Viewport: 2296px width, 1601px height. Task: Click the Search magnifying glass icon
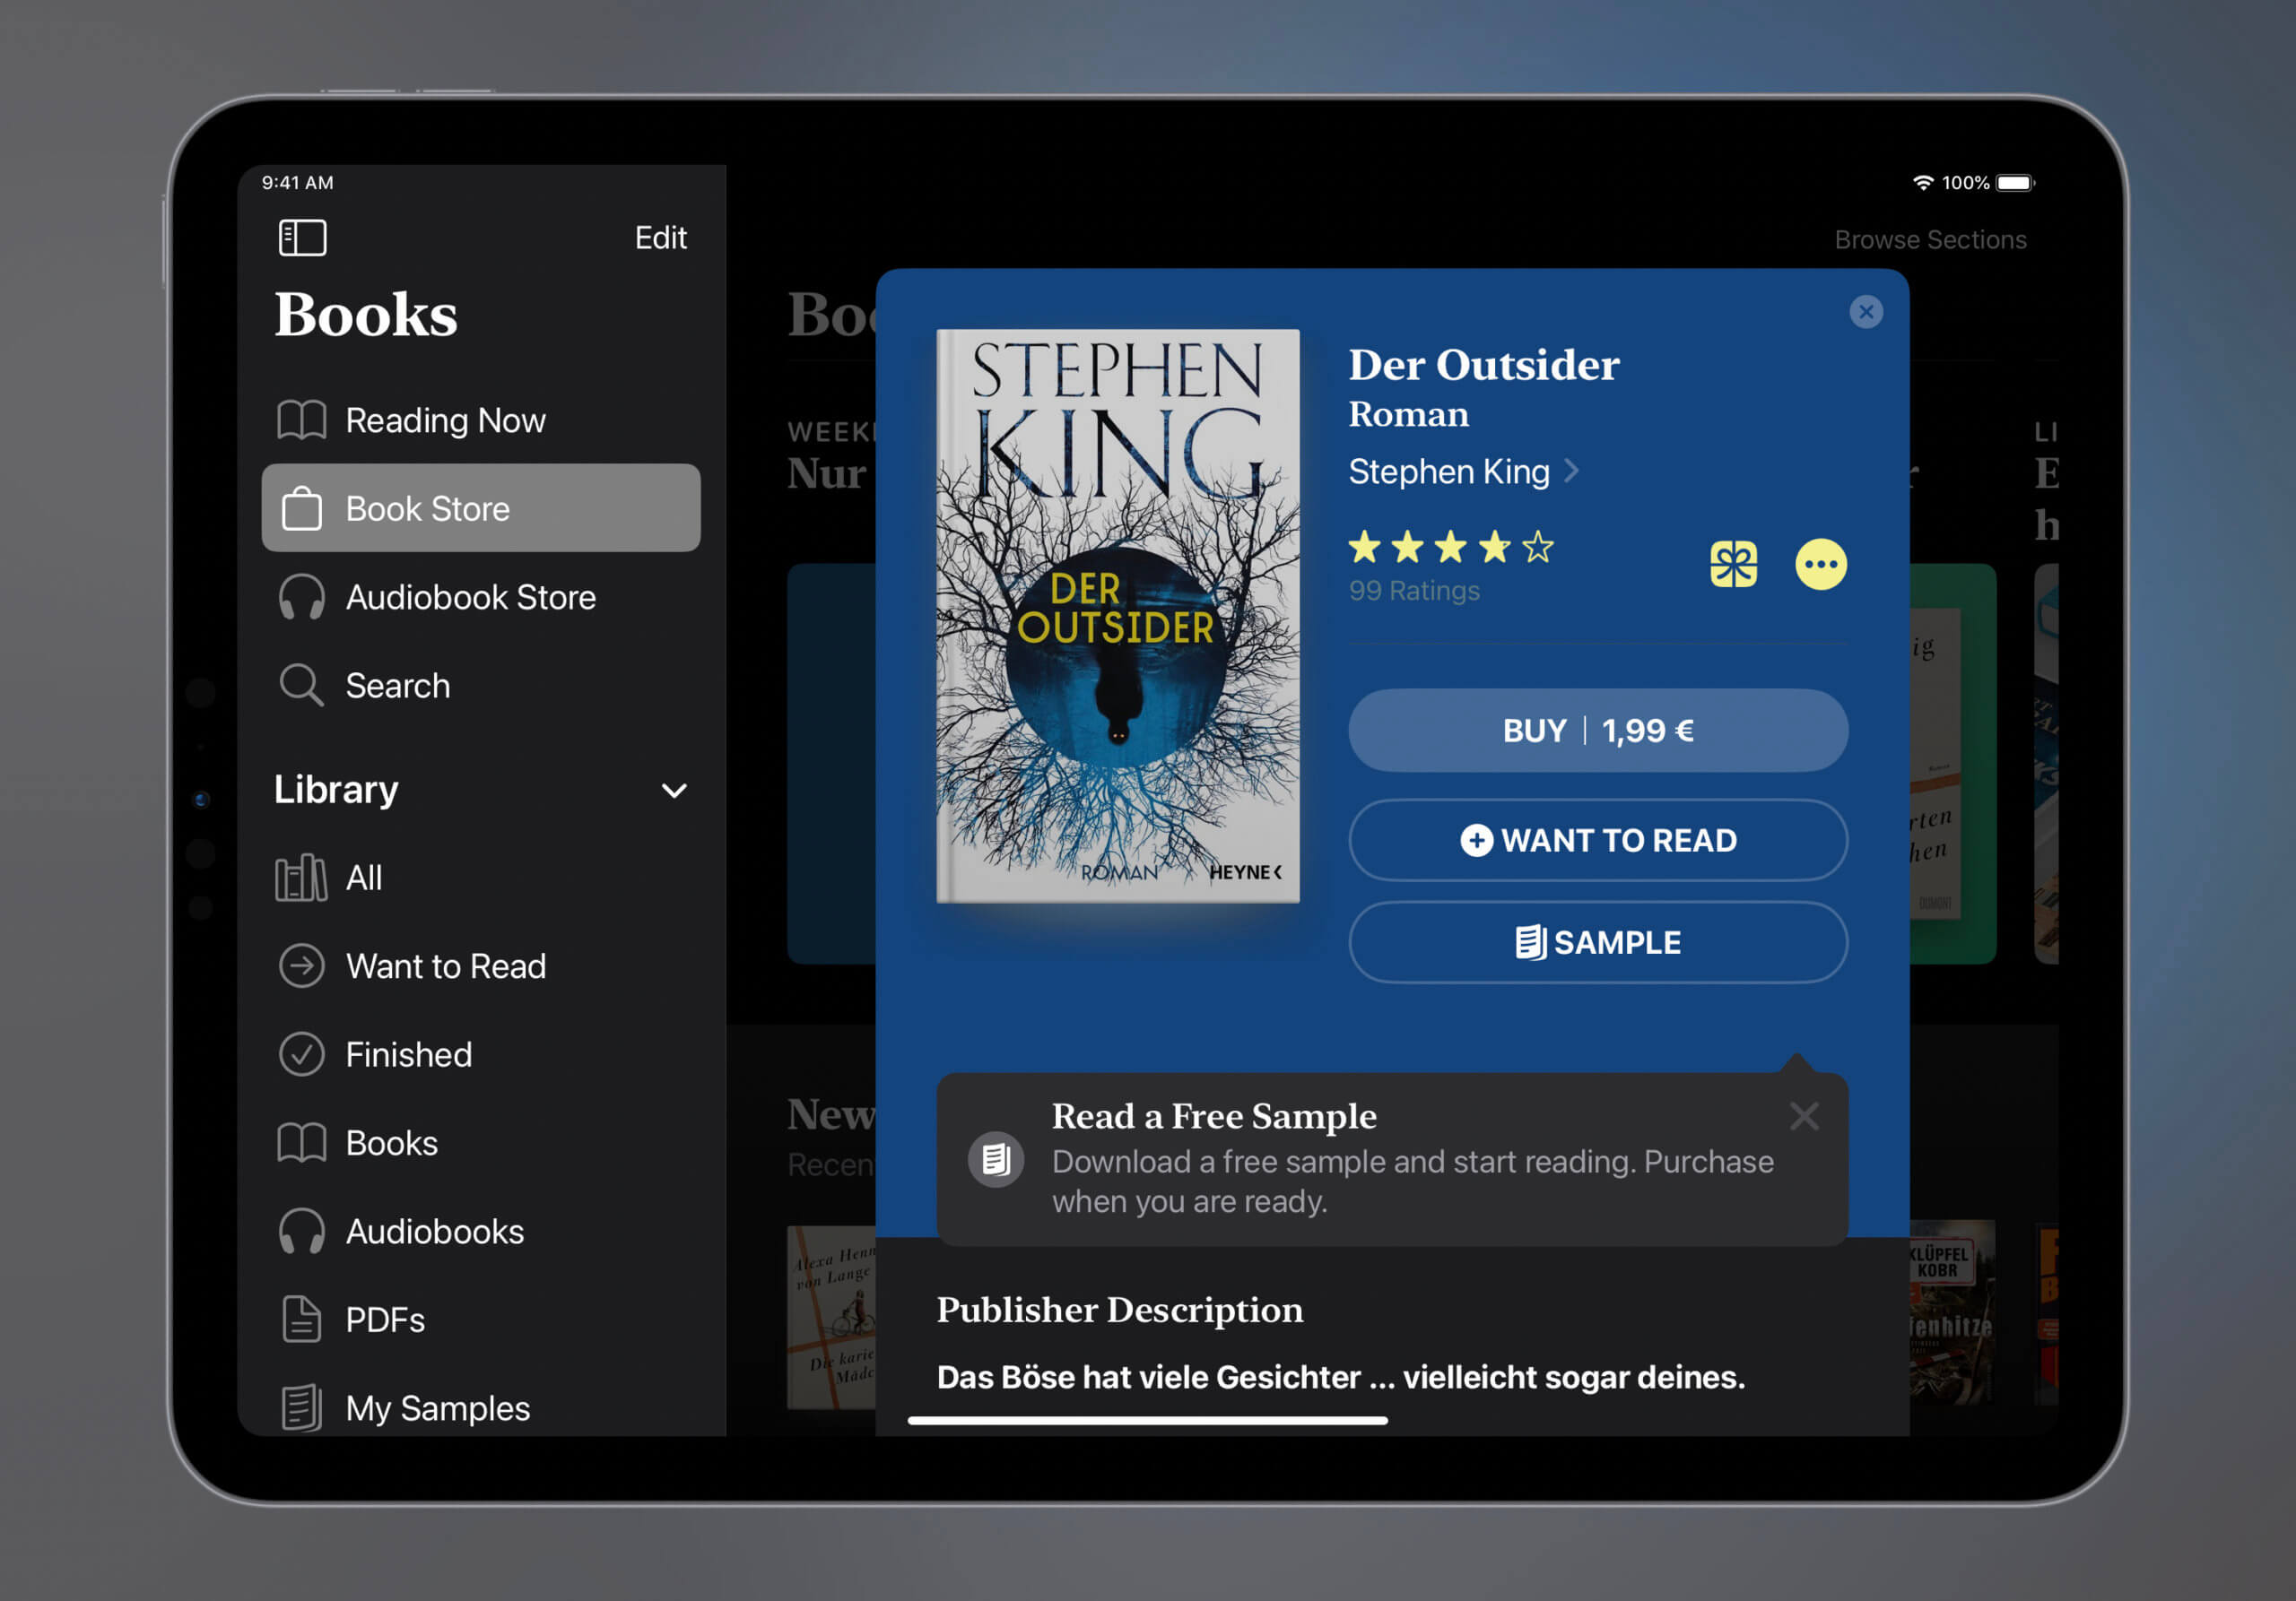[301, 686]
